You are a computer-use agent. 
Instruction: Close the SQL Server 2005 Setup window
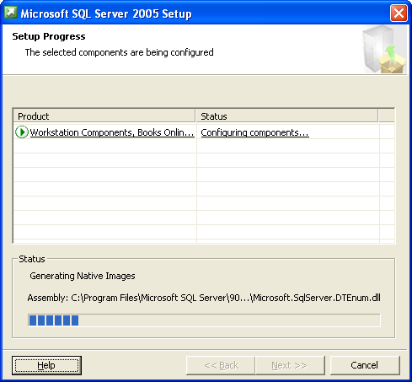click(x=399, y=13)
